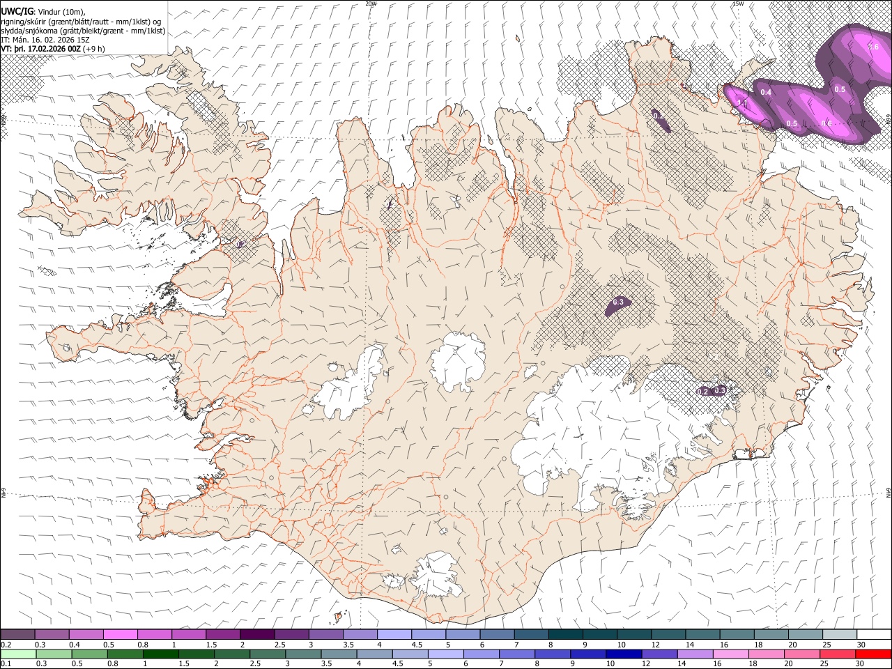The height and width of the screenshot is (669, 892).
Task: Click the dark purple 2 swatch in the upper legend row
Action: (257, 634)
